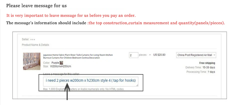Click the Color: Purple label

point(51,63)
